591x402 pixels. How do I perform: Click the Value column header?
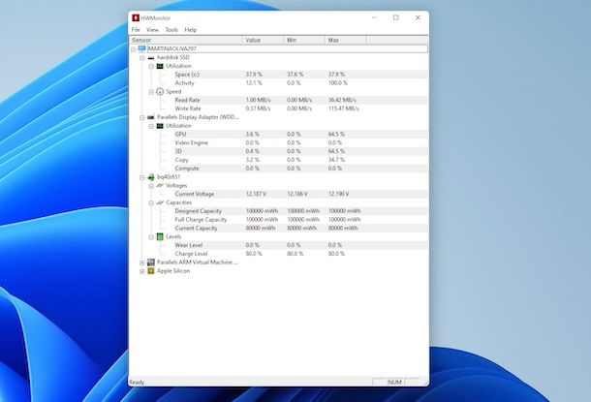click(x=263, y=40)
